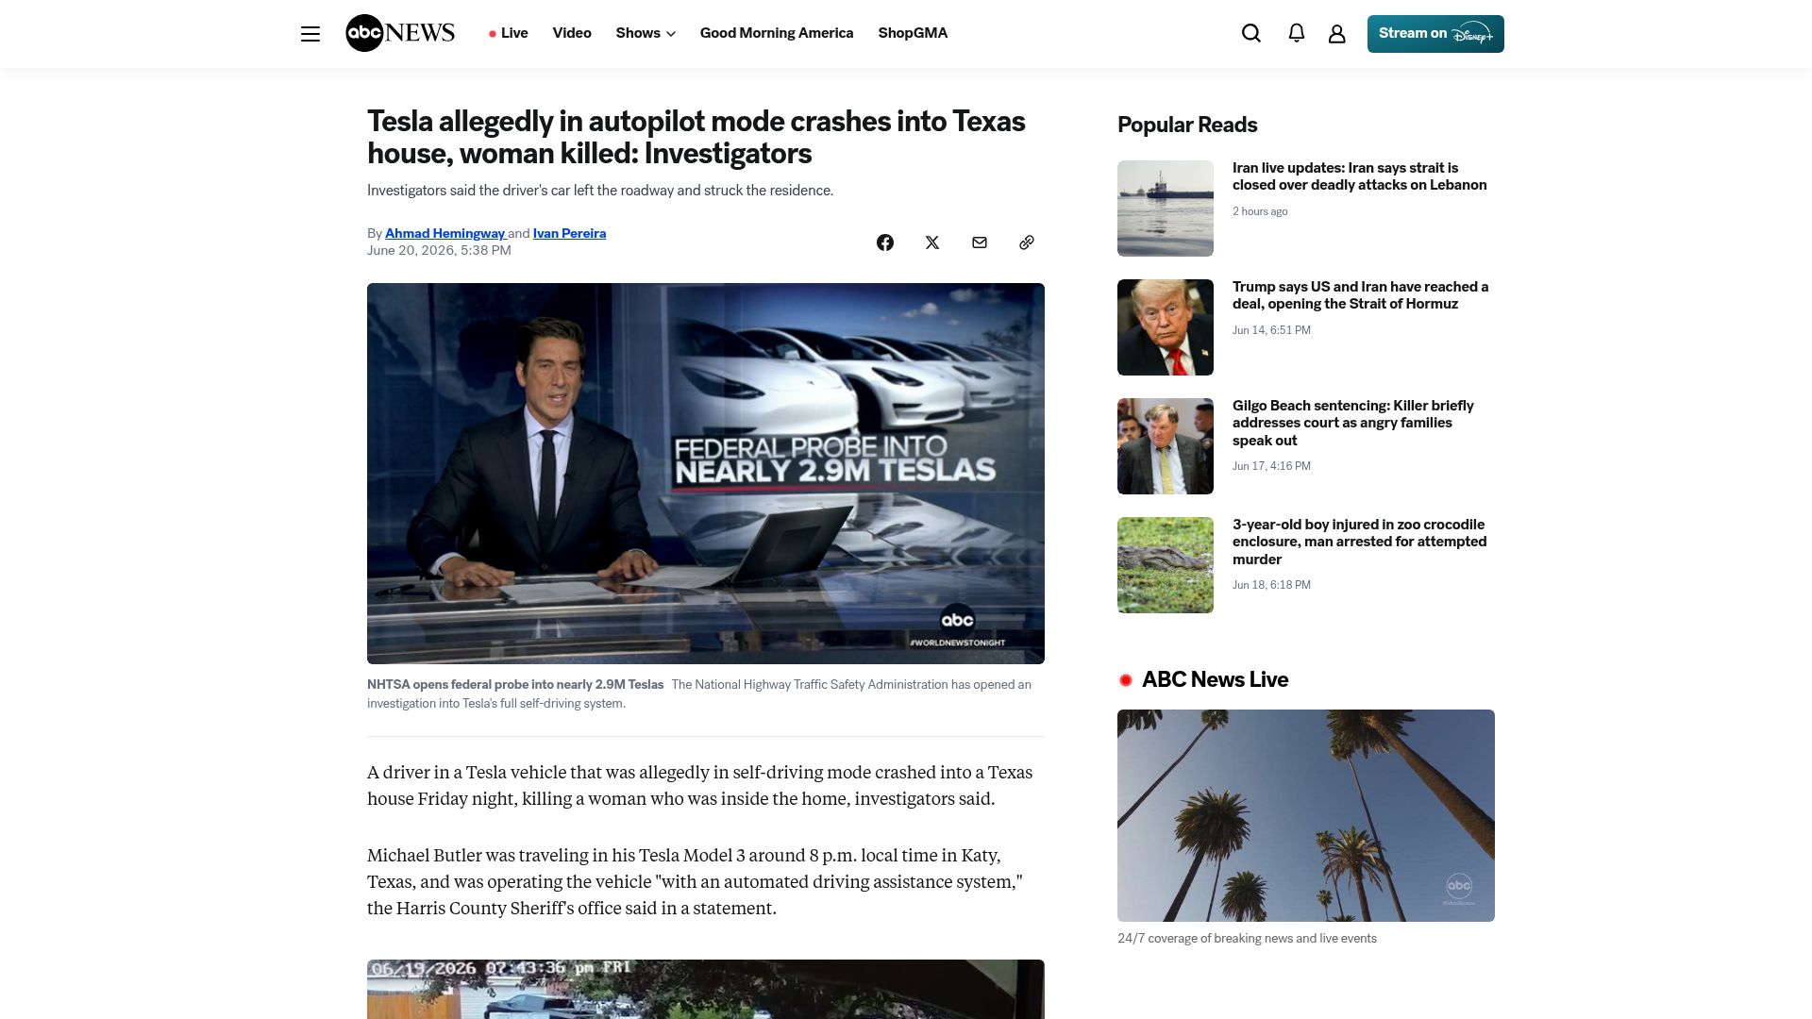Open author Ahmad Hemingway's page

[x=445, y=233]
